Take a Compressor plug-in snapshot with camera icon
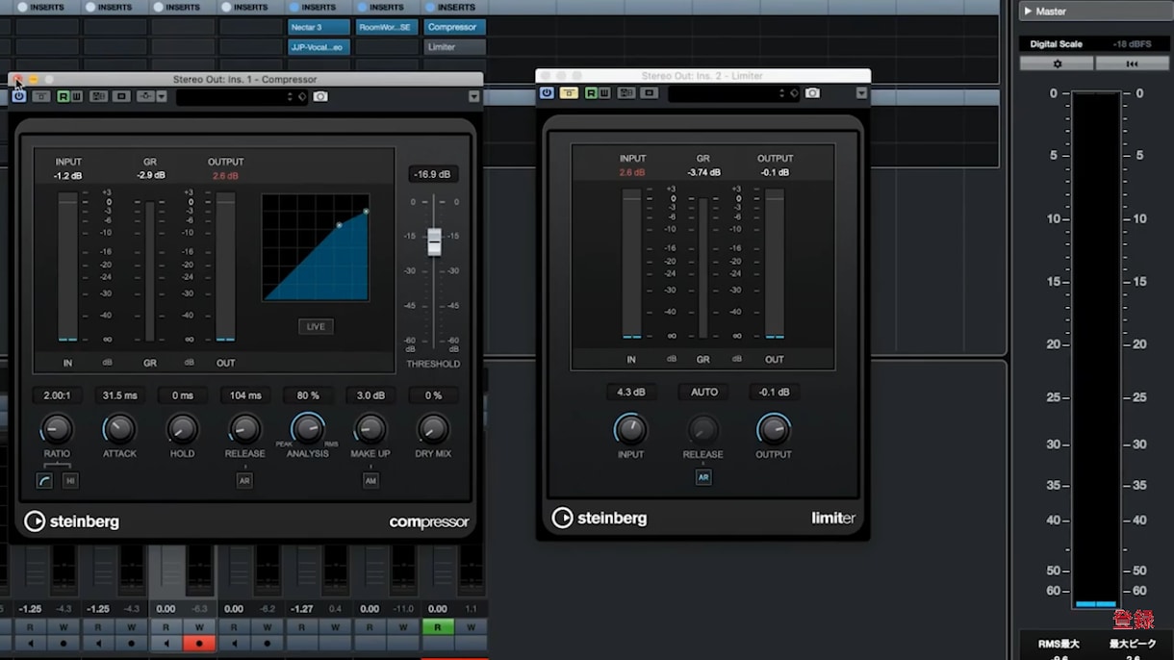This screenshot has width=1174, height=660. (320, 96)
